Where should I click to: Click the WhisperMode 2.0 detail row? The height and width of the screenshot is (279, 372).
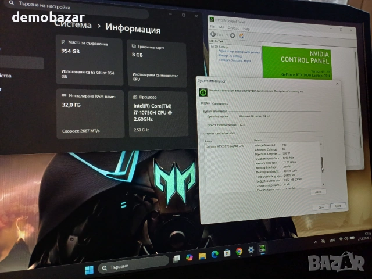point(271,145)
